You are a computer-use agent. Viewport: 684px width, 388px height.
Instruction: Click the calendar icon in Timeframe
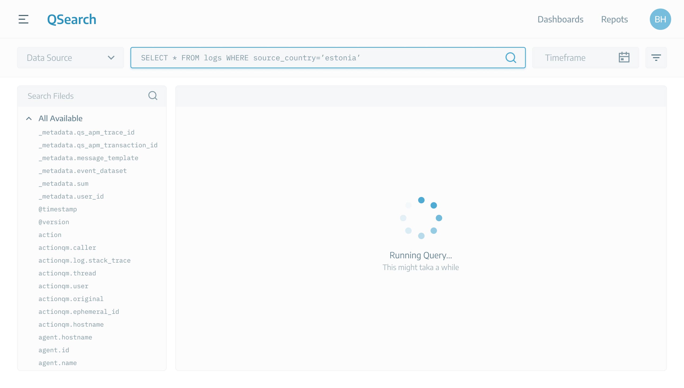pos(624,57)
